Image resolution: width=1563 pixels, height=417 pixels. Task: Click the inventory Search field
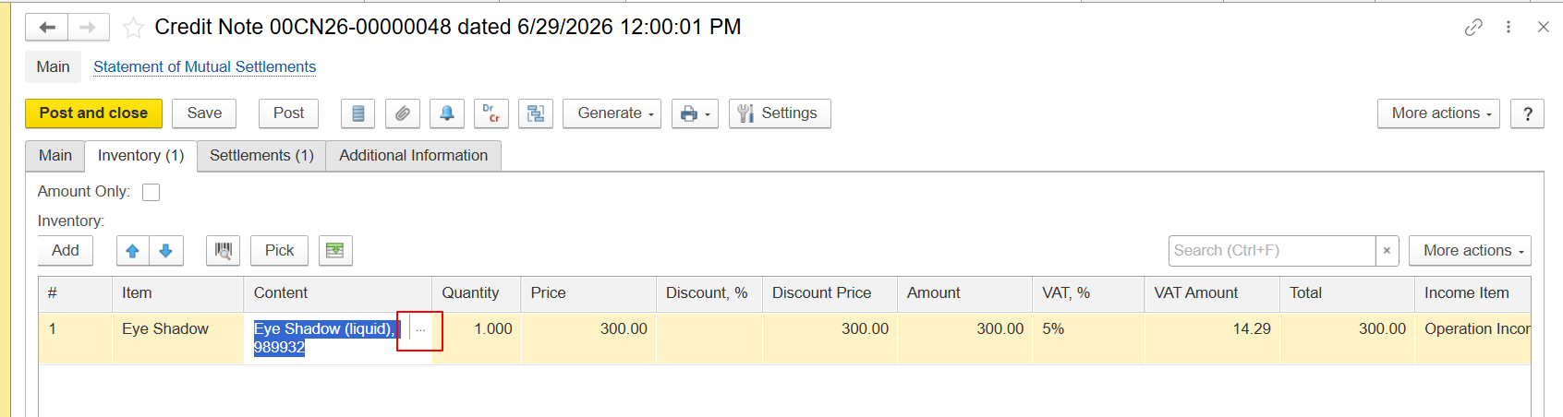pos(1272,251)
